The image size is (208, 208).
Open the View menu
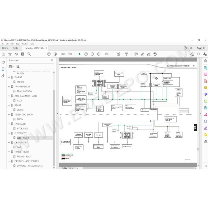pyautogui.click(x=12, y=44)
